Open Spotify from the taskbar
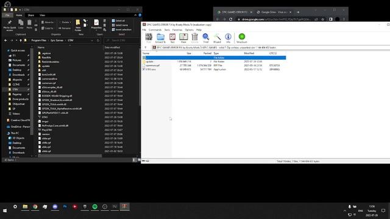Screen dimensions: 390x219 click(x=95, y=207)
